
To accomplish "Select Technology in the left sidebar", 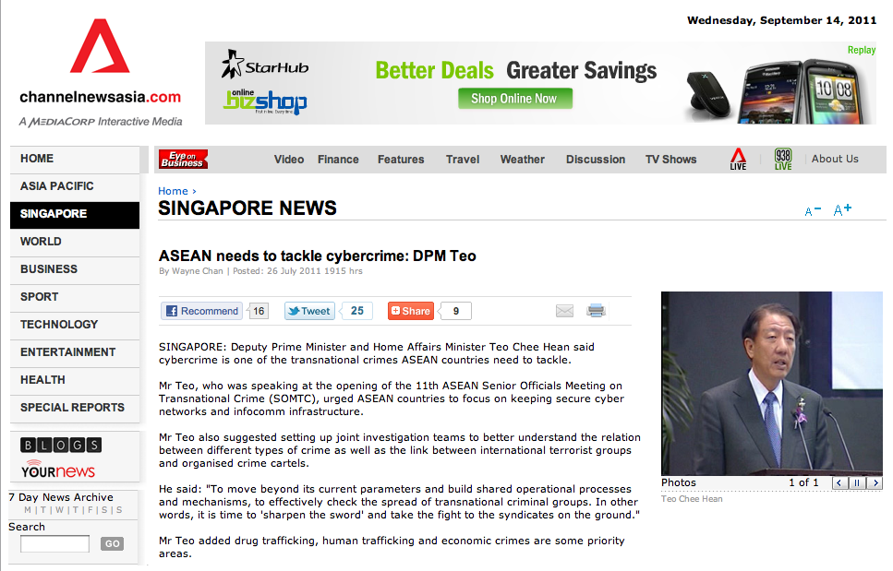I will point(59,325).
